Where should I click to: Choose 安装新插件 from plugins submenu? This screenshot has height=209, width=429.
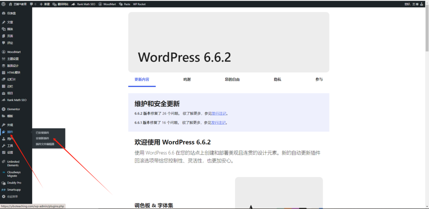tap(43, 138)
